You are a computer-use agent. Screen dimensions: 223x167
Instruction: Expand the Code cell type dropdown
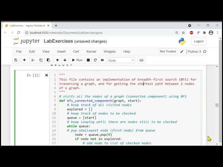pos(121,60)
